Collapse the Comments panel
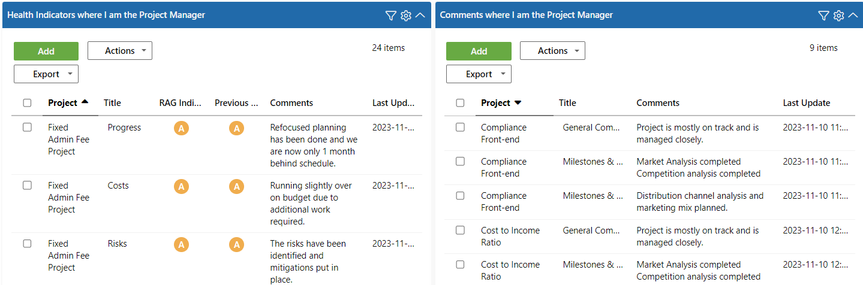 click(853, 16)
